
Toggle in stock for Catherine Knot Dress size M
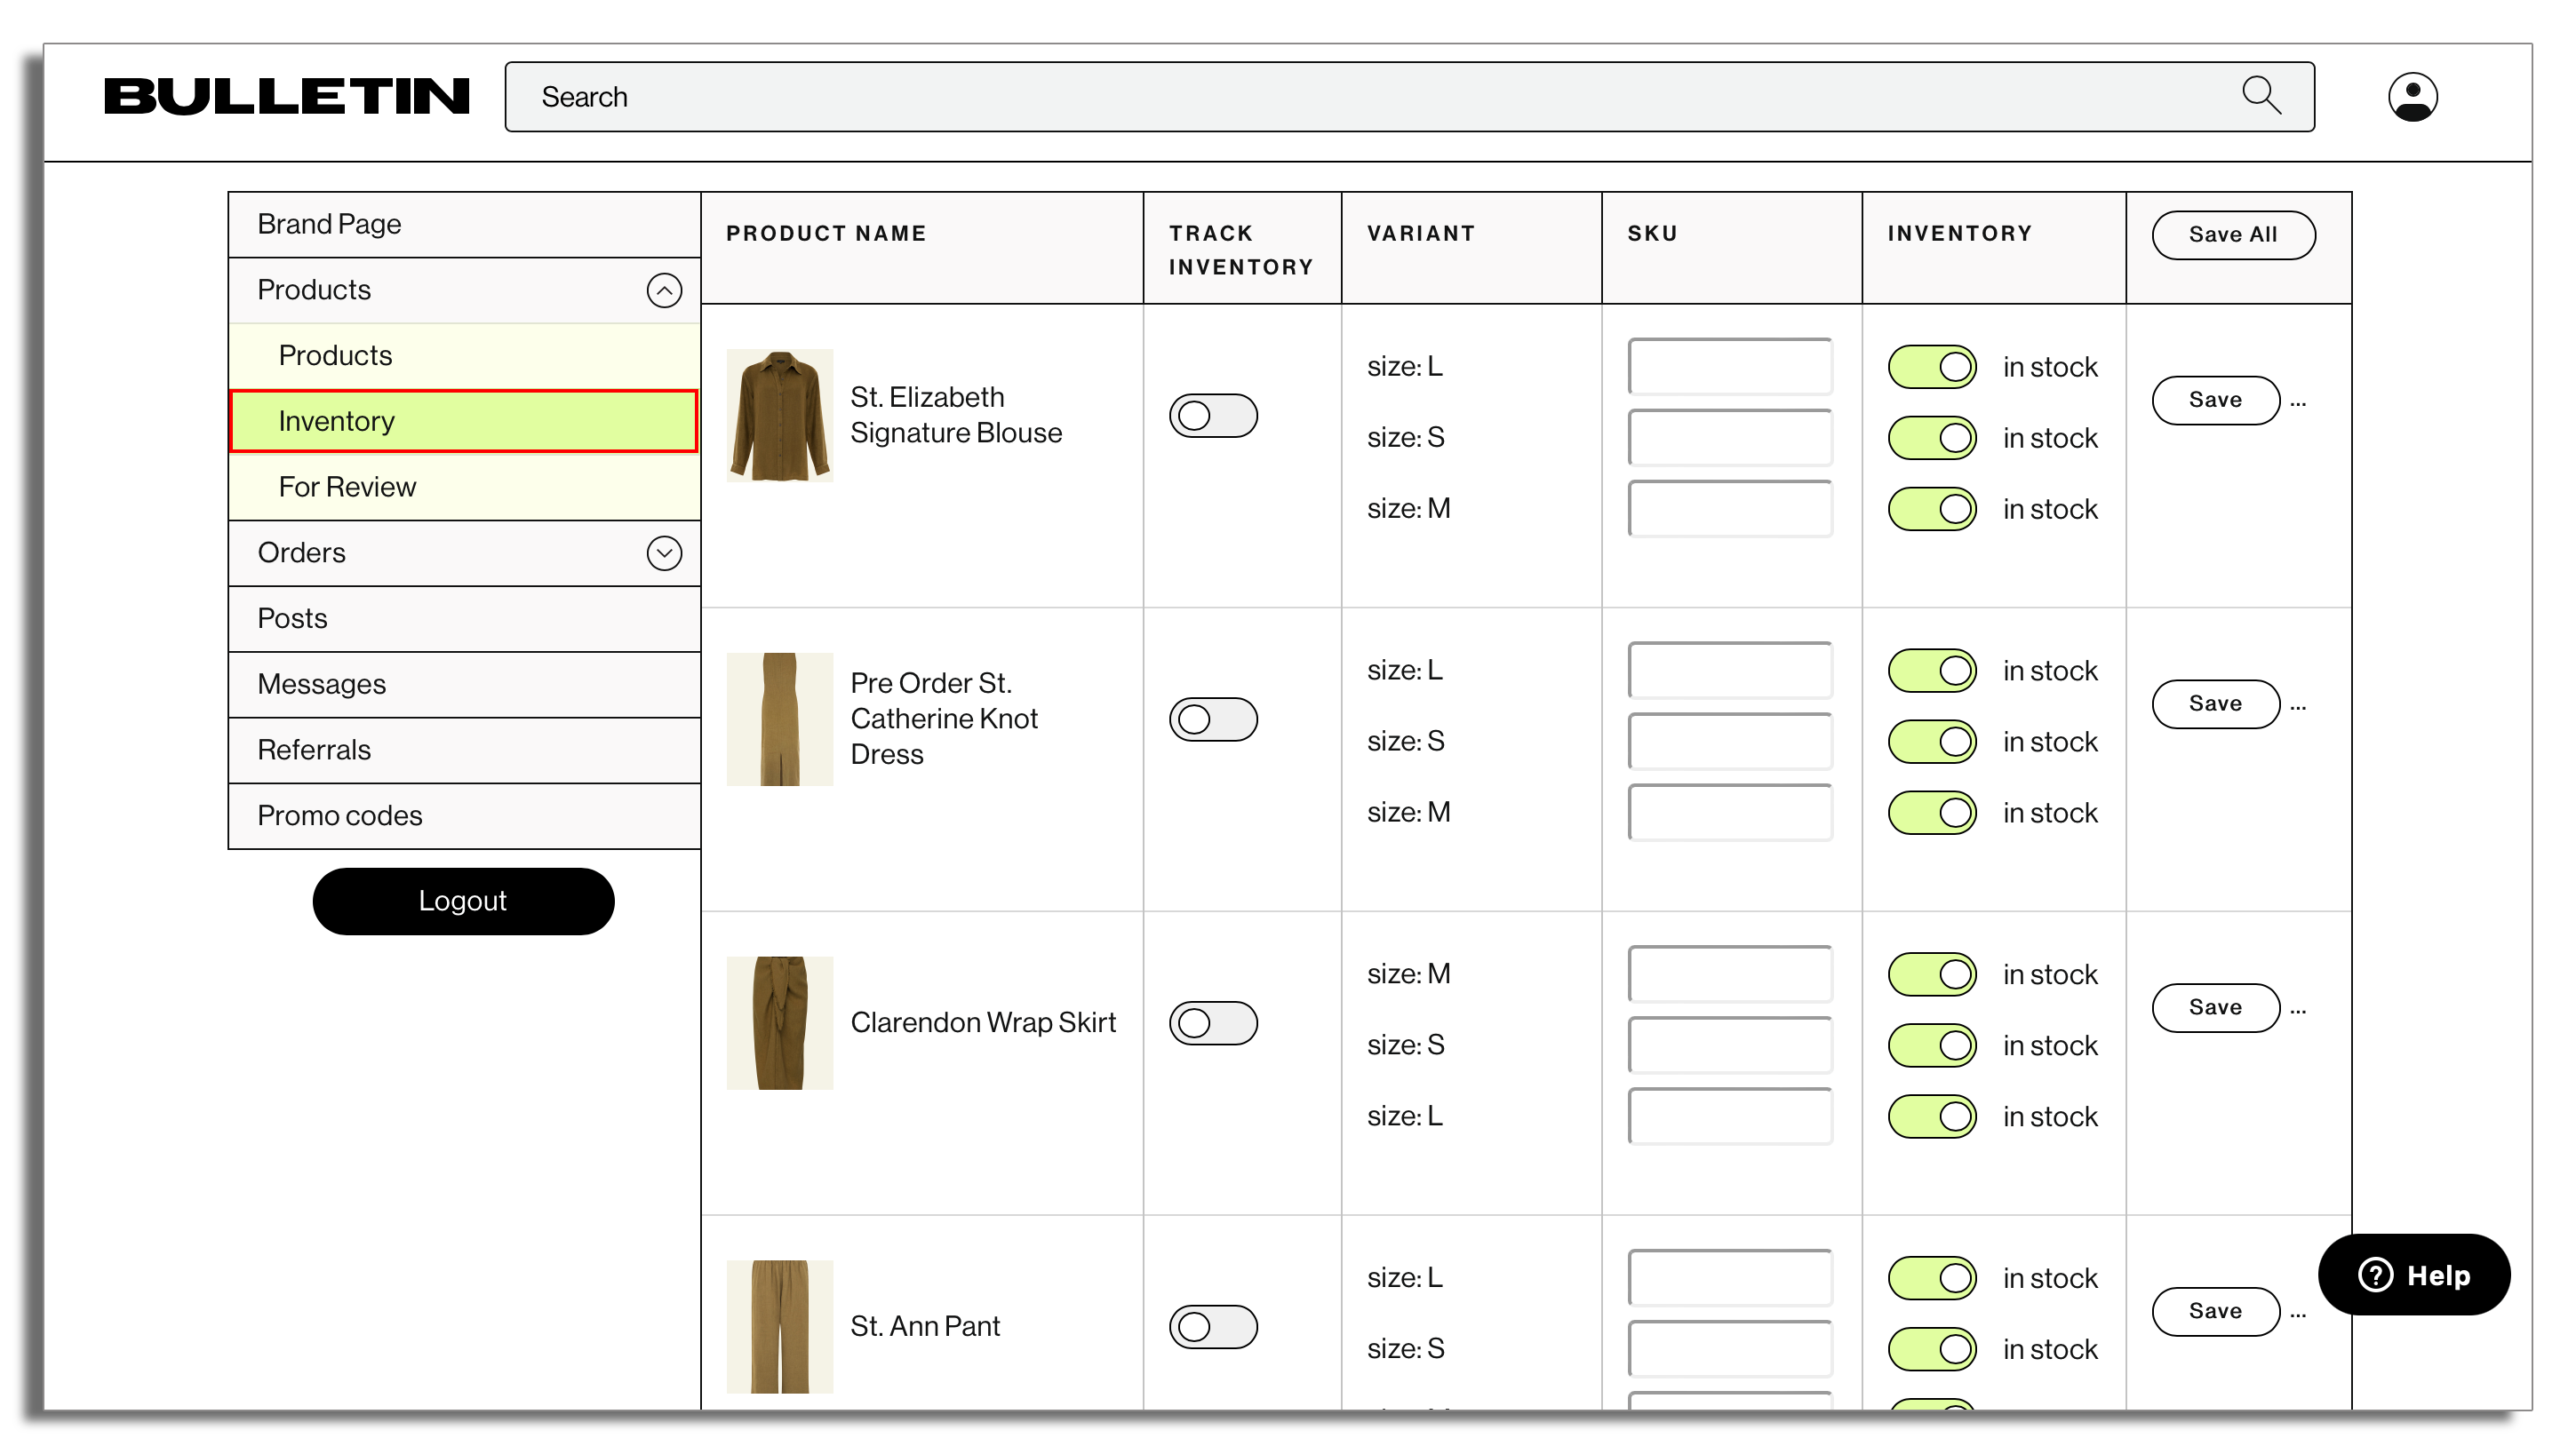[1932, 813]
